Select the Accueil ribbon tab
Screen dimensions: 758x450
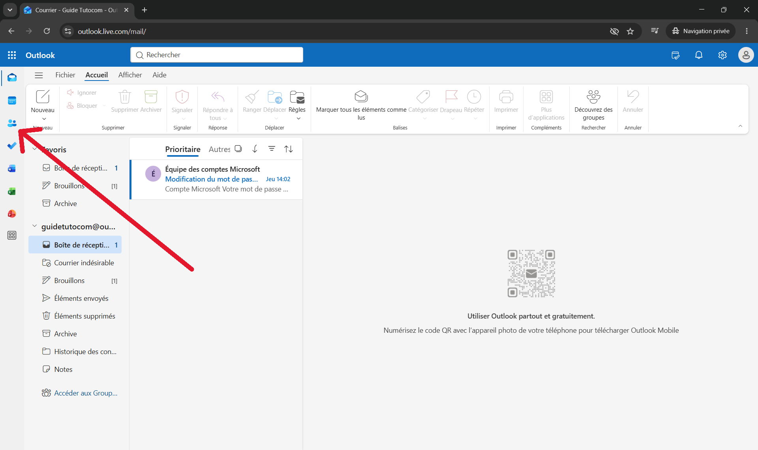pyautogui.click(x=97, y=75)
